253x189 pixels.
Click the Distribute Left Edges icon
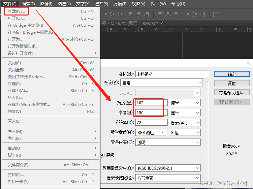pos(186,14)
